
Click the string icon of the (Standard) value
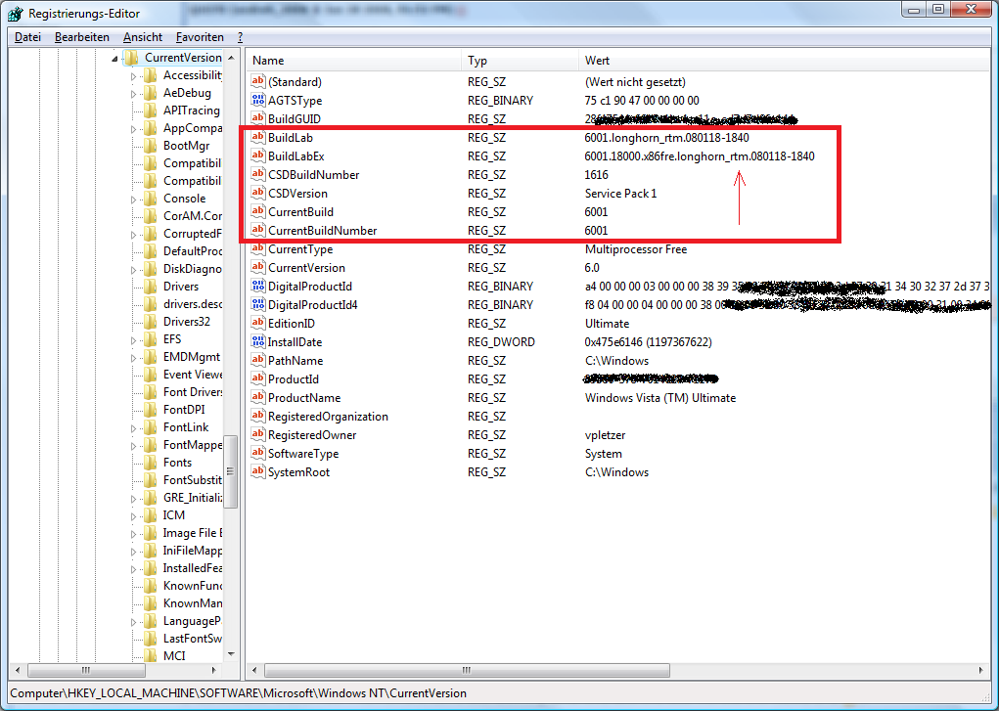(x=257, y=81)
